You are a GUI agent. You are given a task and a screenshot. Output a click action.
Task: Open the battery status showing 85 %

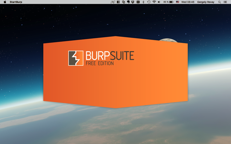click(x=168, y=2)
